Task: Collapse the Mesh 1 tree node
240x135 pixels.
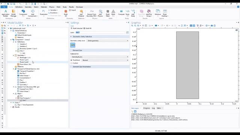Action: 13,93
